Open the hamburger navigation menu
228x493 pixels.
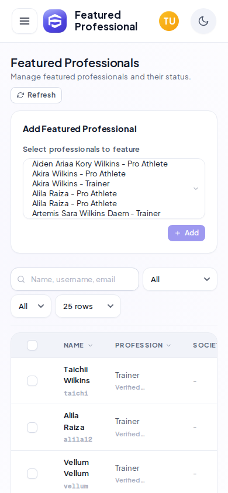coord(25,21)
